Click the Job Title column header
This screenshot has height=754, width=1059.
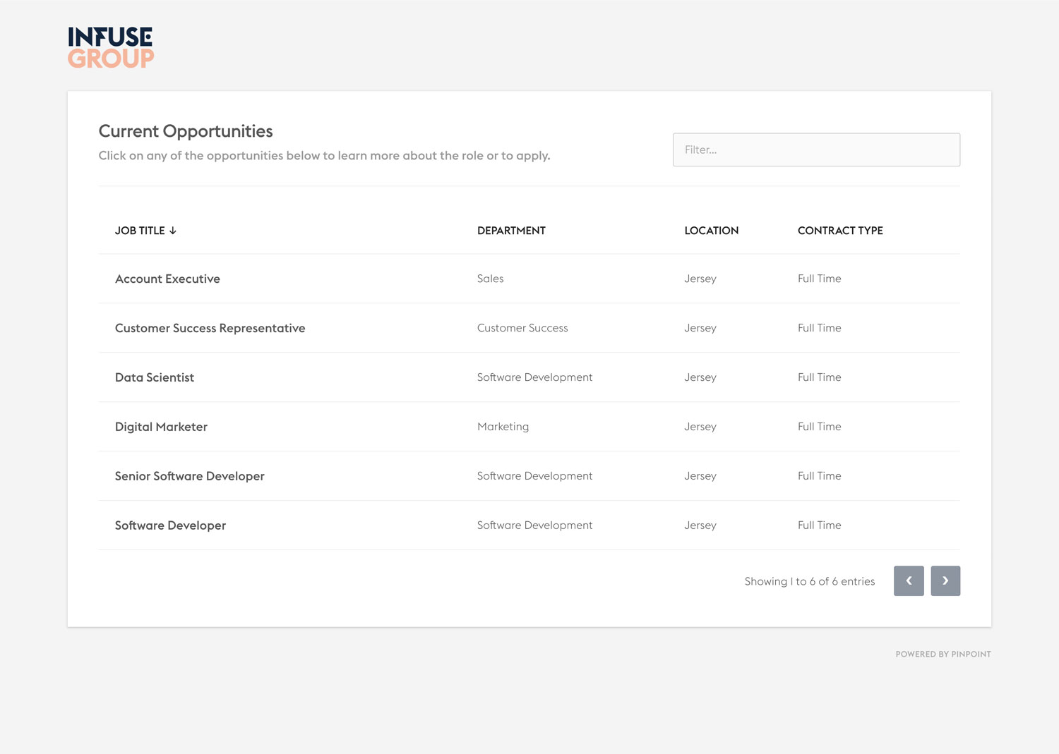click(x=140, y=231)
